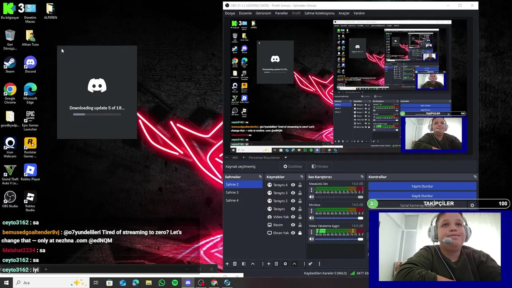Adjust Mic/Aux volume slider

click(339, 218)
